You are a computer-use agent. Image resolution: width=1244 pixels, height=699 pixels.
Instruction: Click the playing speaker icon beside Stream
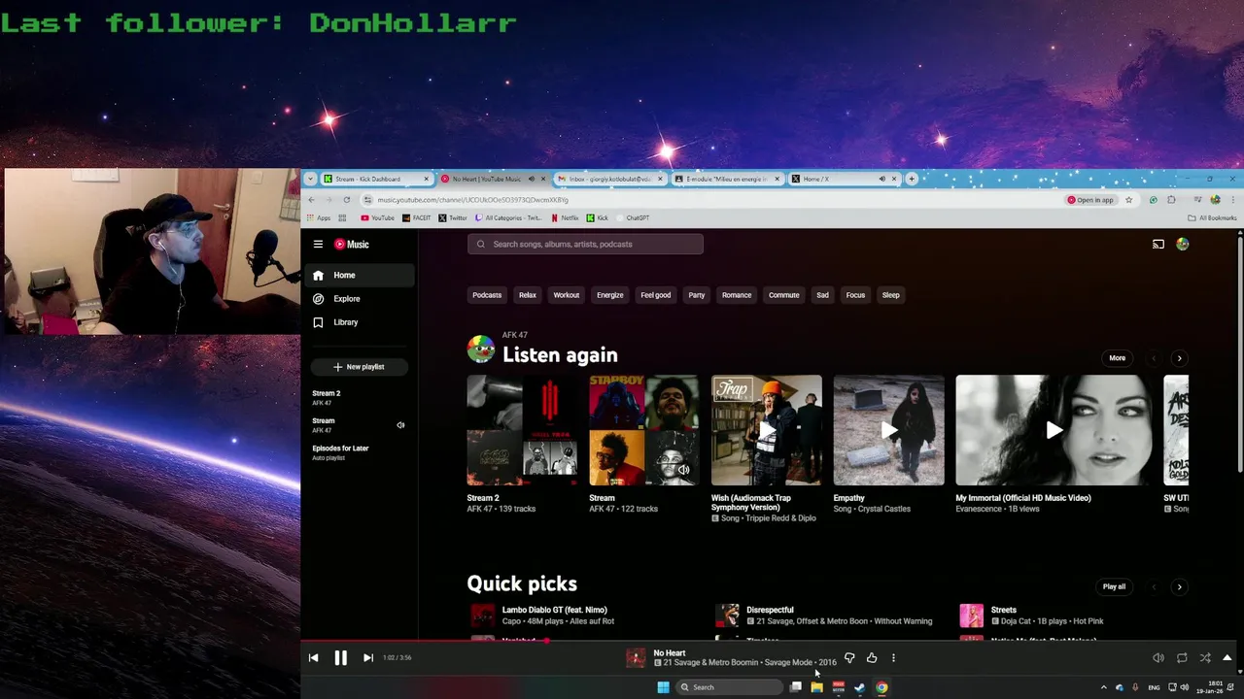(x=400, y=425)
